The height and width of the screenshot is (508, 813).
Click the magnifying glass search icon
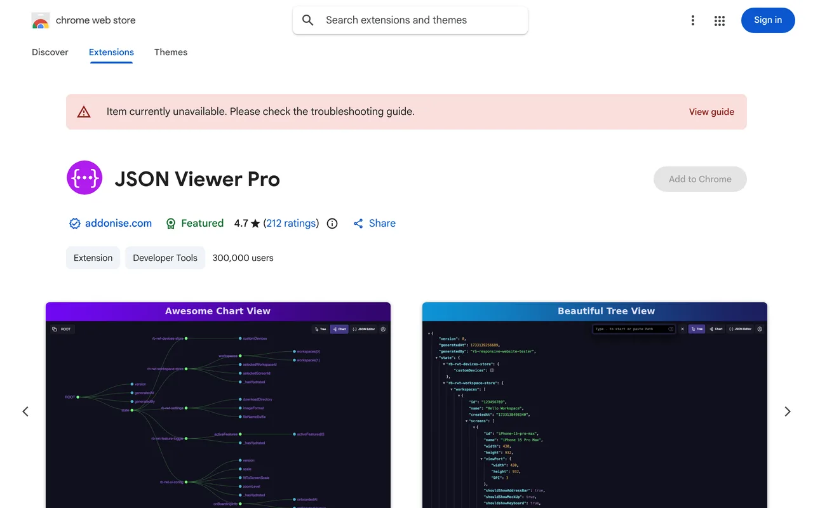pyautogui.click(x=308, y=20)
